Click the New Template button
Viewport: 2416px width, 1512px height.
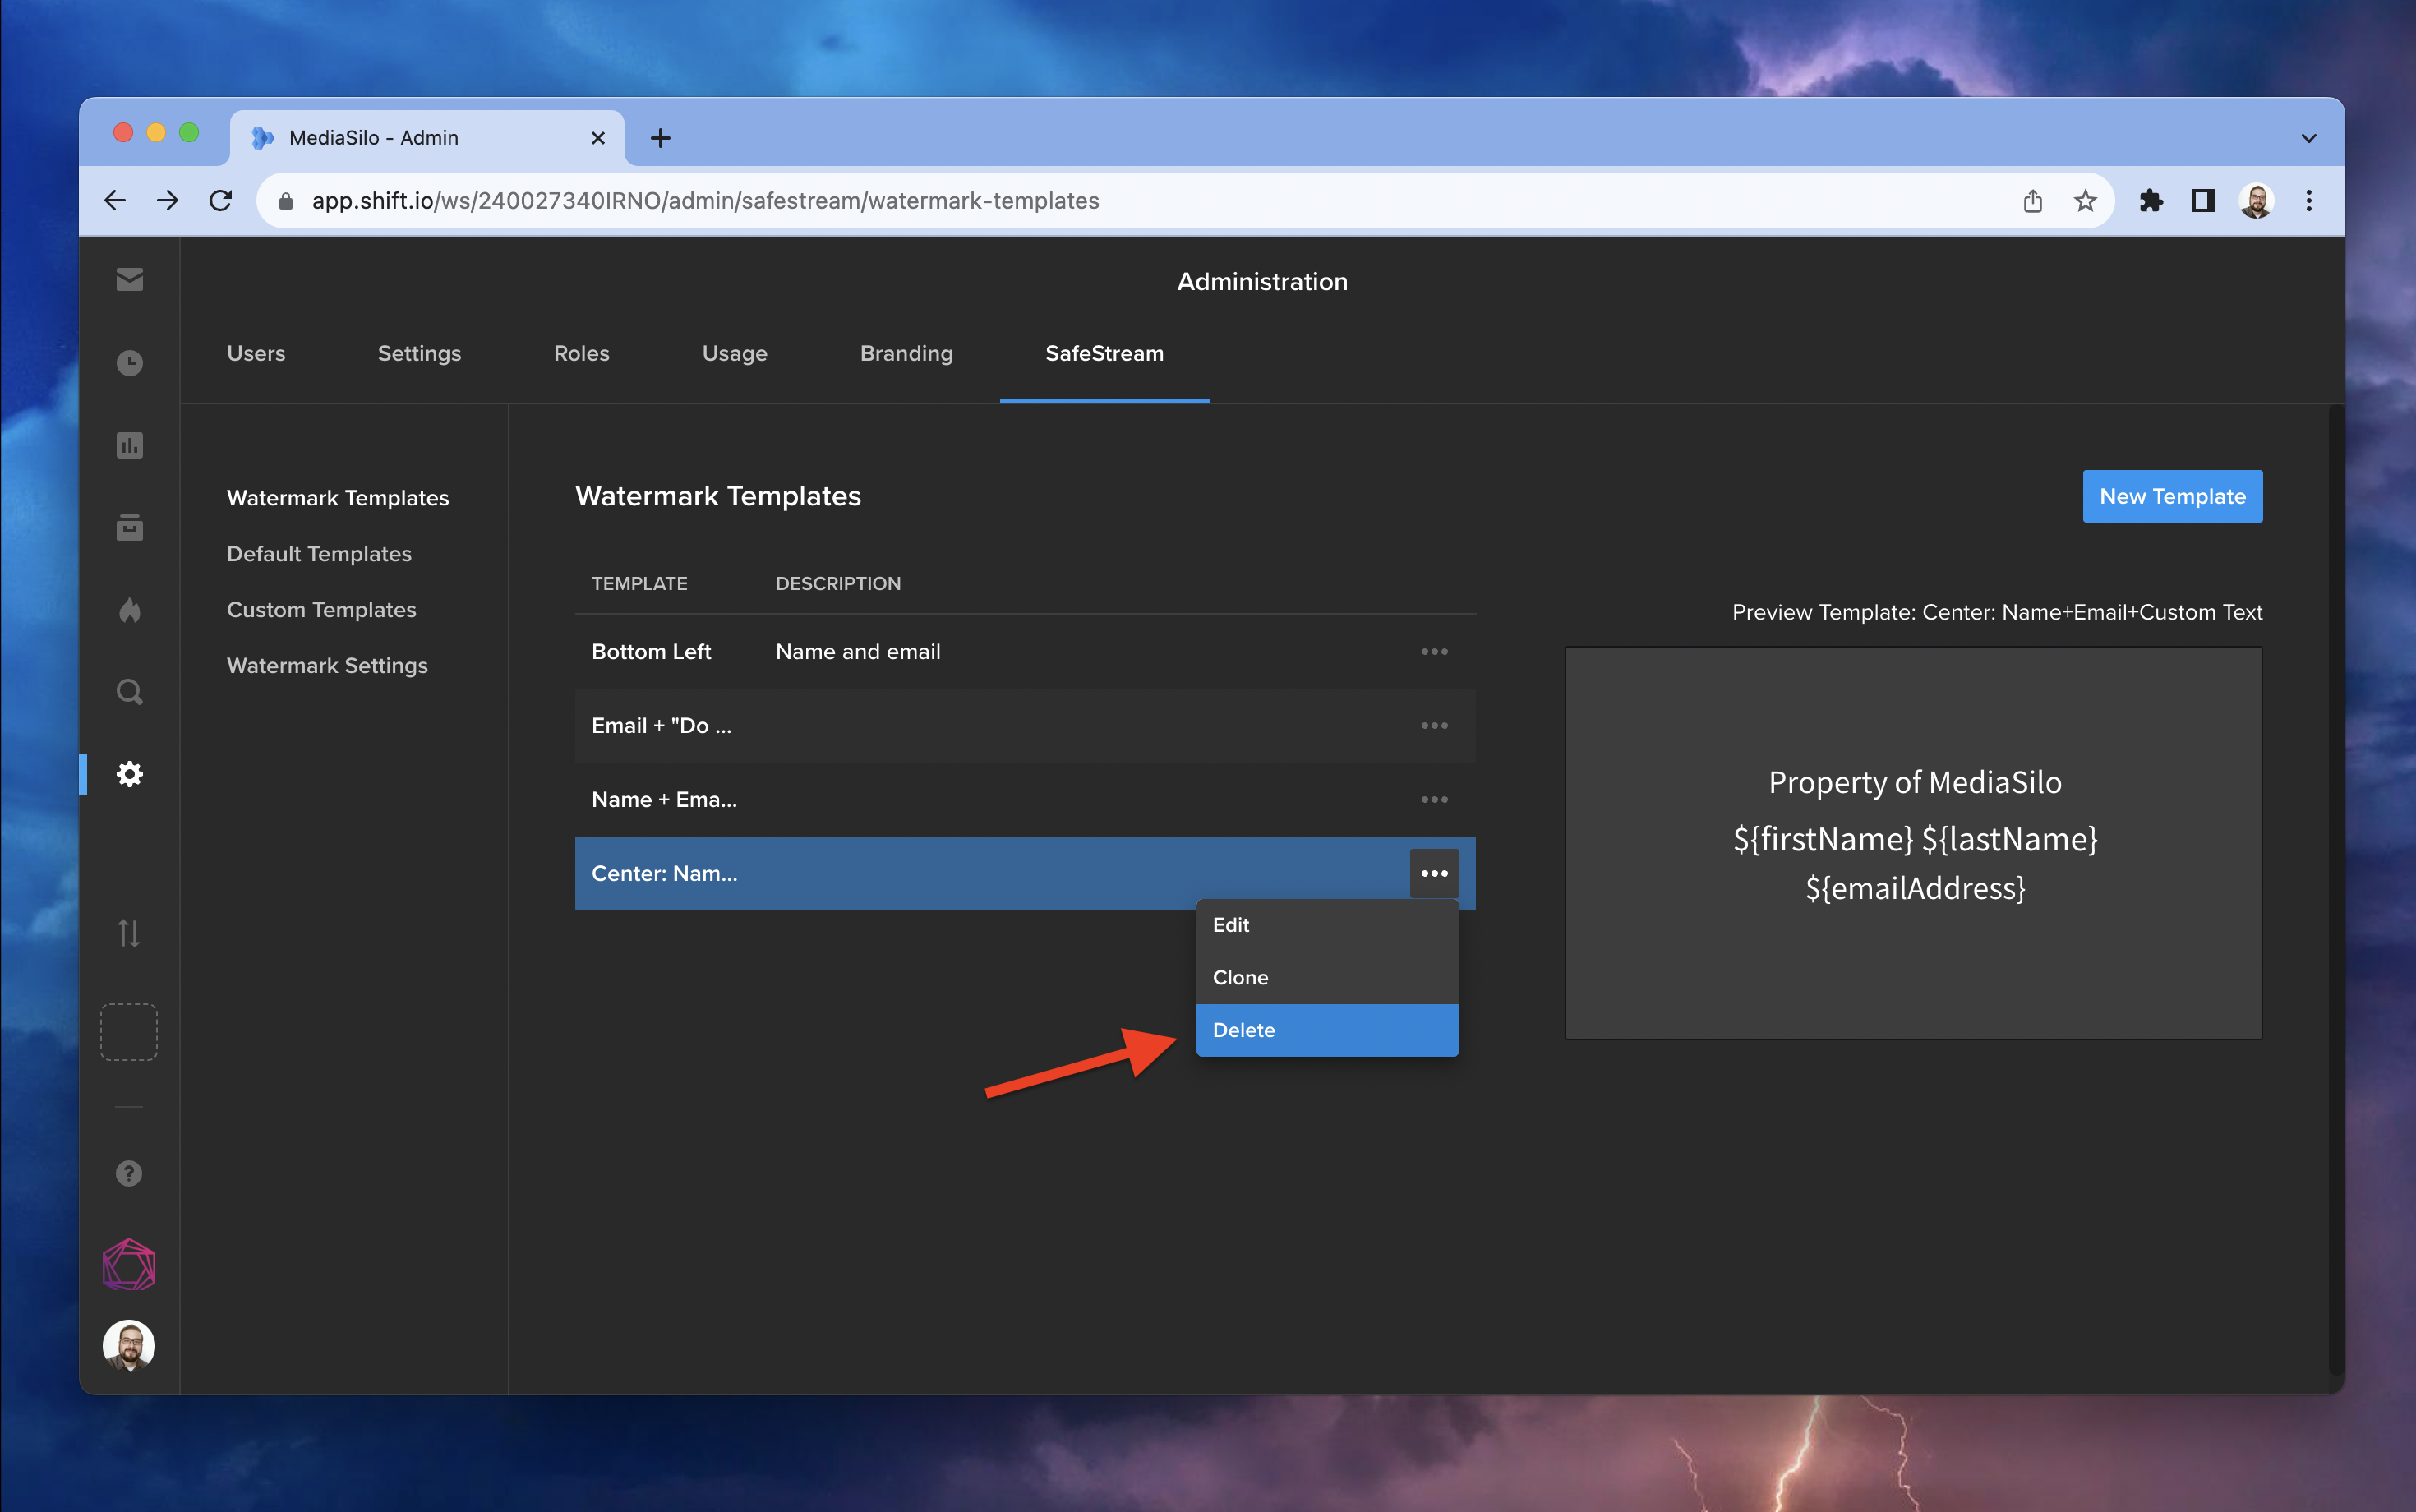pyautogui.click(x=2172, y=496)
